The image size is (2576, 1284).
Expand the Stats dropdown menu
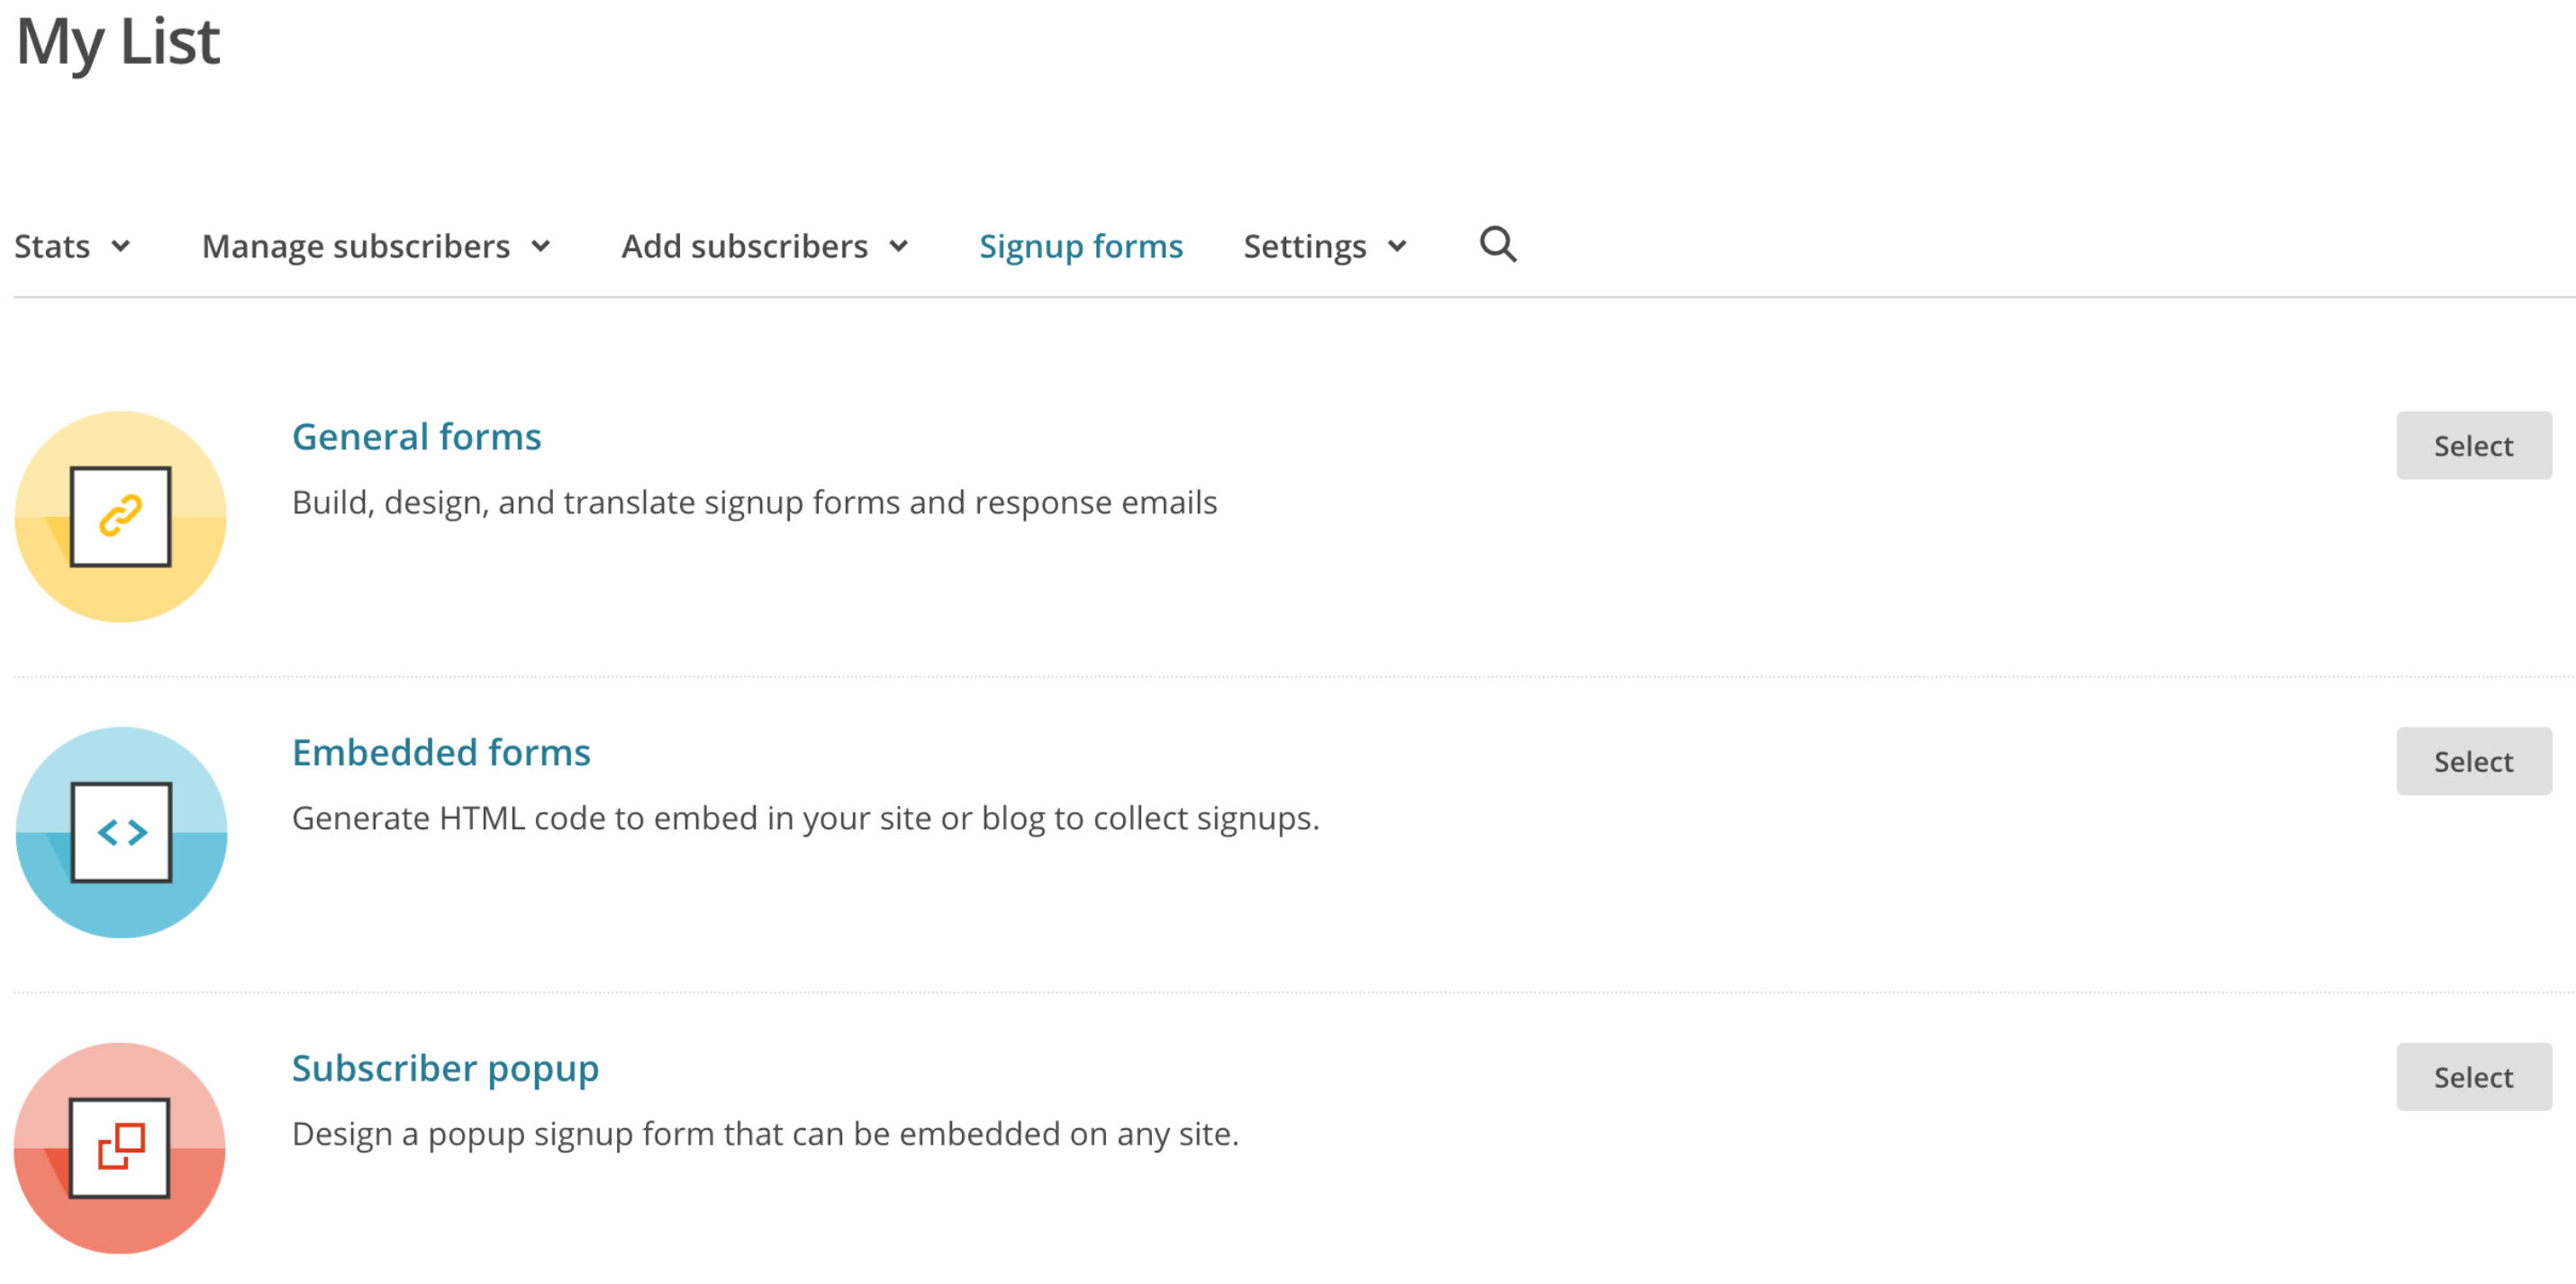point(71,247)
